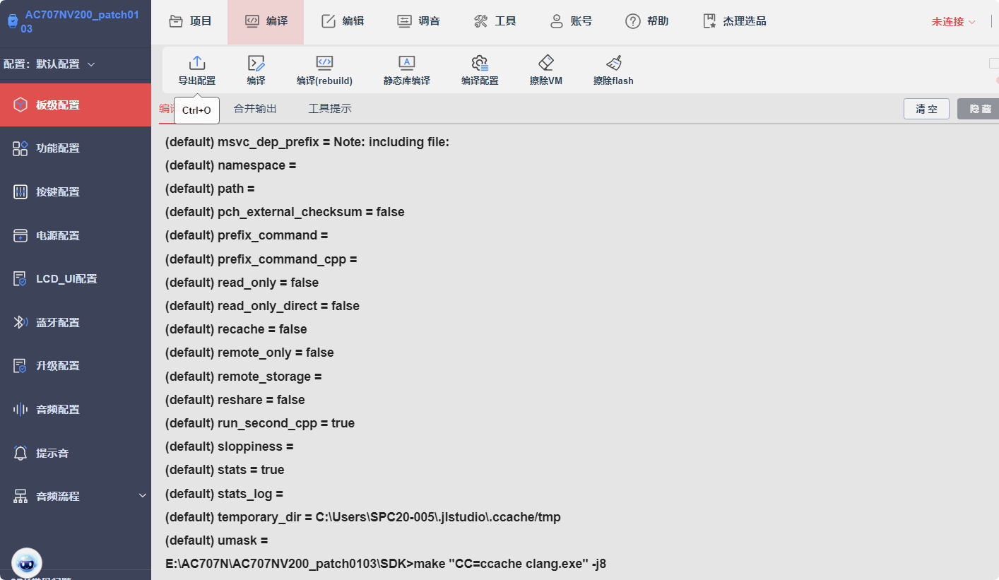Run 编译 compile from the toolbar
999x580 pixels.
coord(256,71)
